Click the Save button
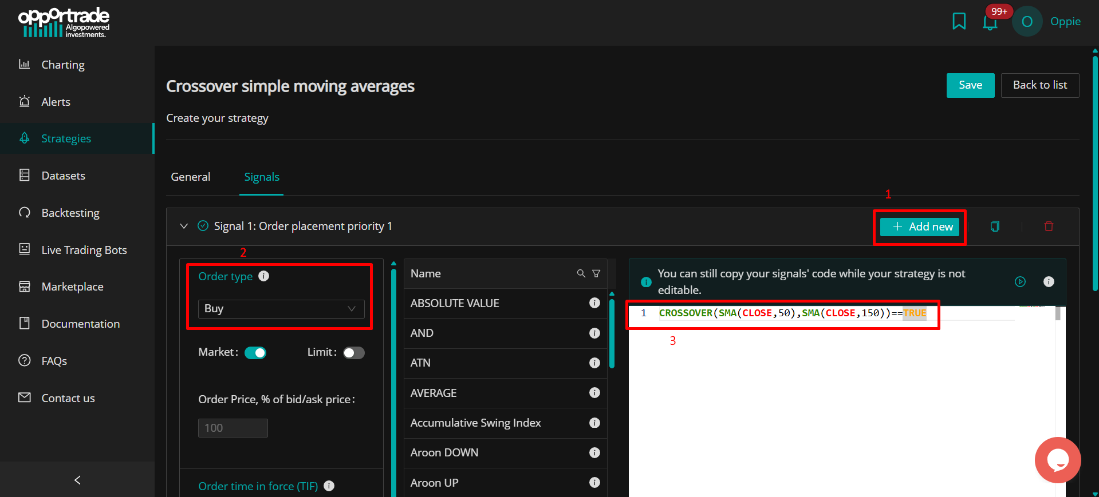Image resolution: width=1099 pixels, height=497 pixels. (970, 85)
